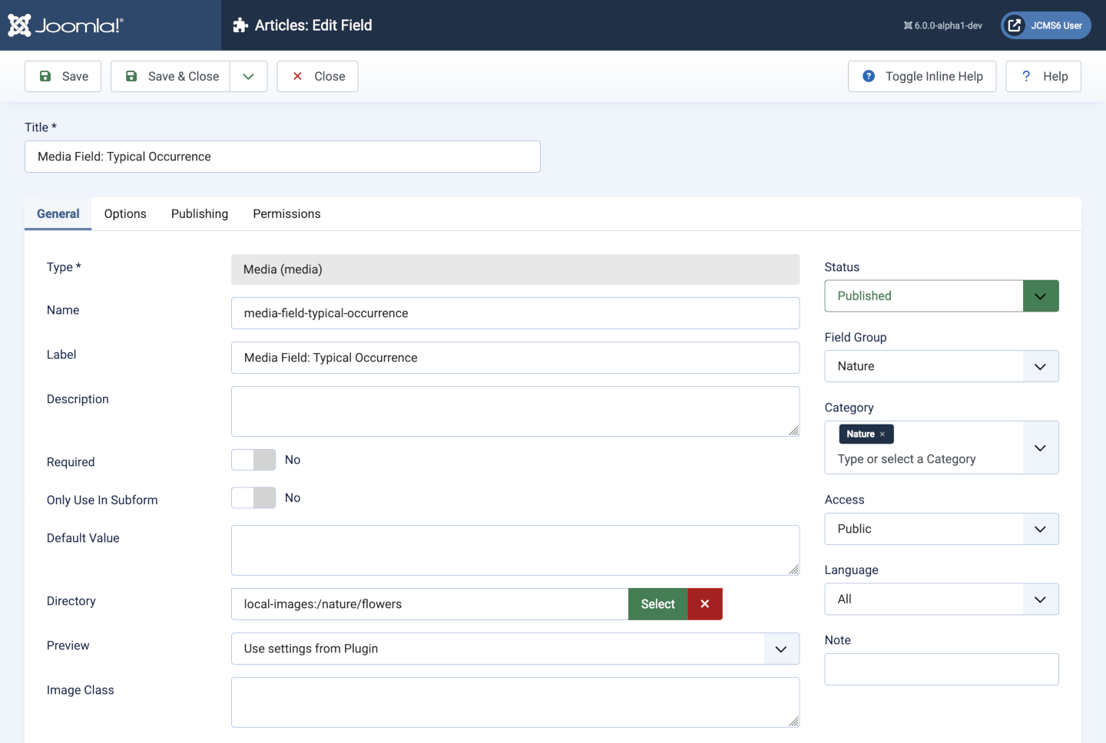Screen dimensions: 1106x743
Task: Open the Preview settings dropdown
Action: coord(515,649)
